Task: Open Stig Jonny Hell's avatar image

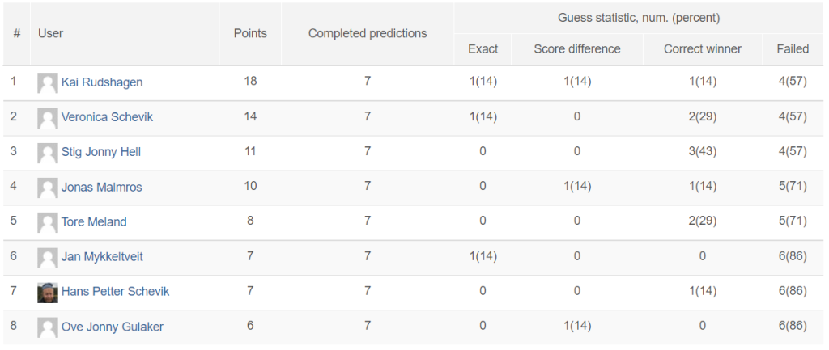Action: point(48,153)
